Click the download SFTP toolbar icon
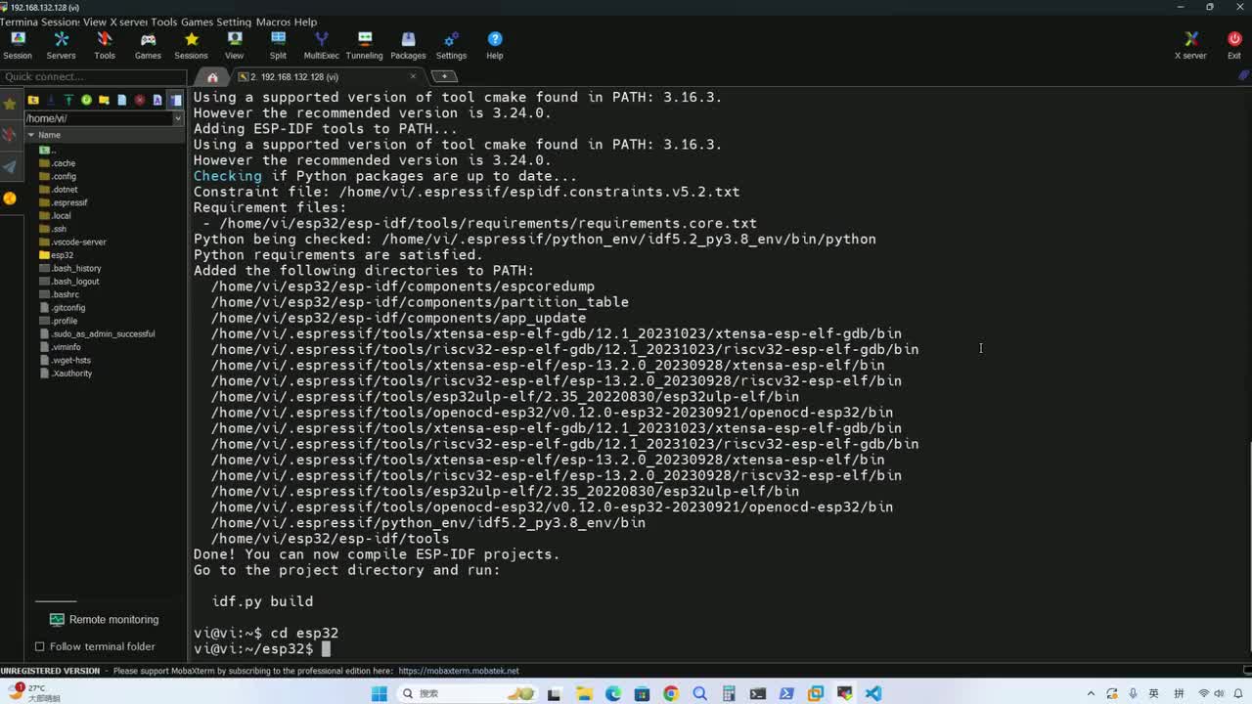The height and width of the screenshot is (704, 1252). coord(51,100)
